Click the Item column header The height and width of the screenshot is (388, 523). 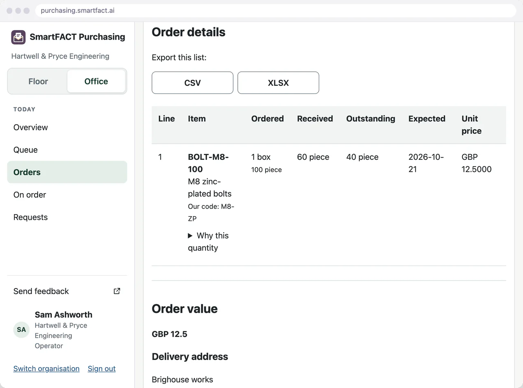(197, 119)
